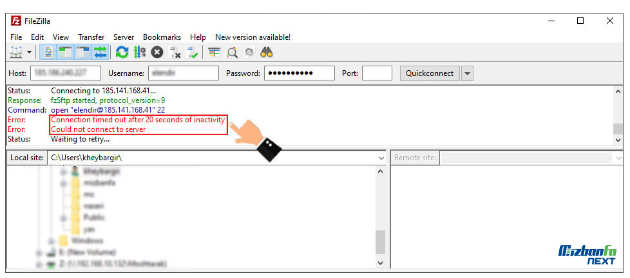Image resolution: width=630 pixels, height=278 pixels.
Task: Click the Password input field
Action: 300,73
